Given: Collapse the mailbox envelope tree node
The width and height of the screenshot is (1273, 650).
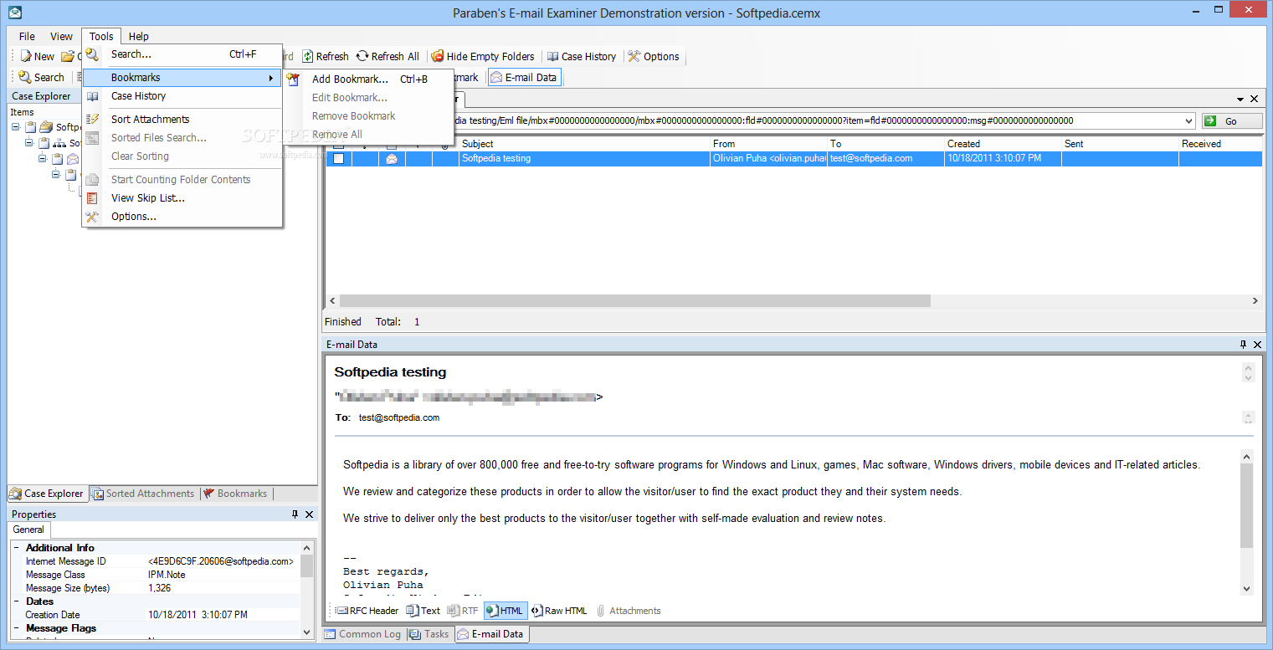Looking at the screenshot, I should click(x=43, y=159).
